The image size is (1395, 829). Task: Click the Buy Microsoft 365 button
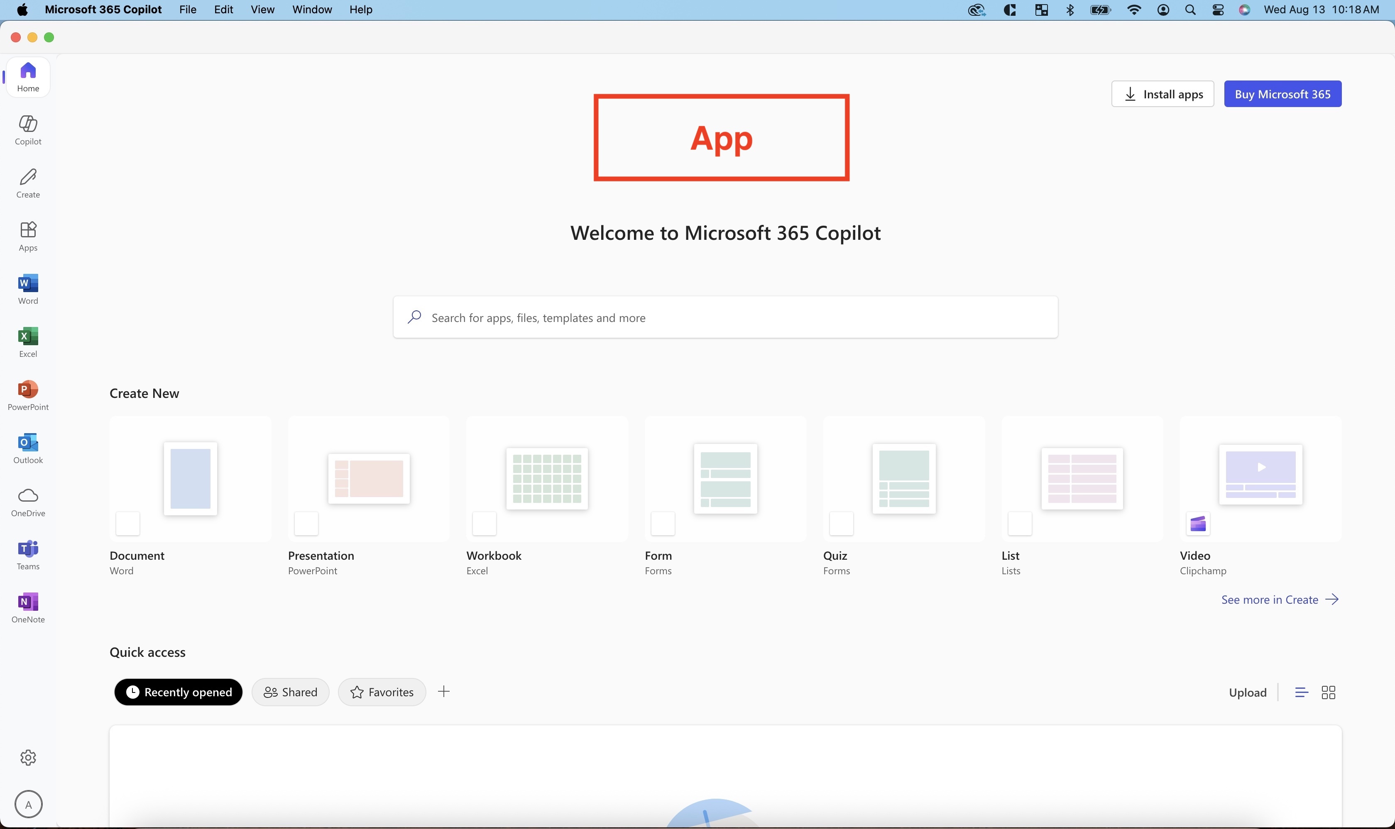tap(1282, 93)
